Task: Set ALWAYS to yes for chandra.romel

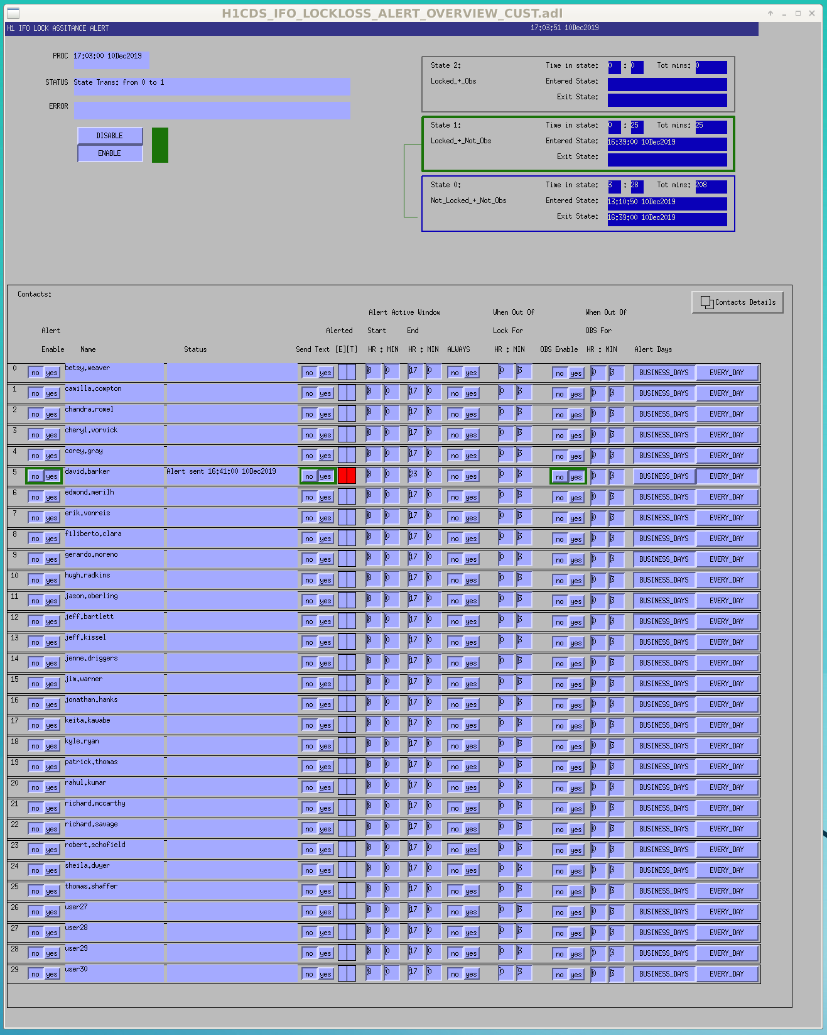Action: 472,415
